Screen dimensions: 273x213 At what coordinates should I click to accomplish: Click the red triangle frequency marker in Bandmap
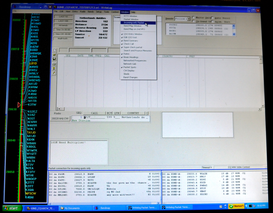[19, 105]
